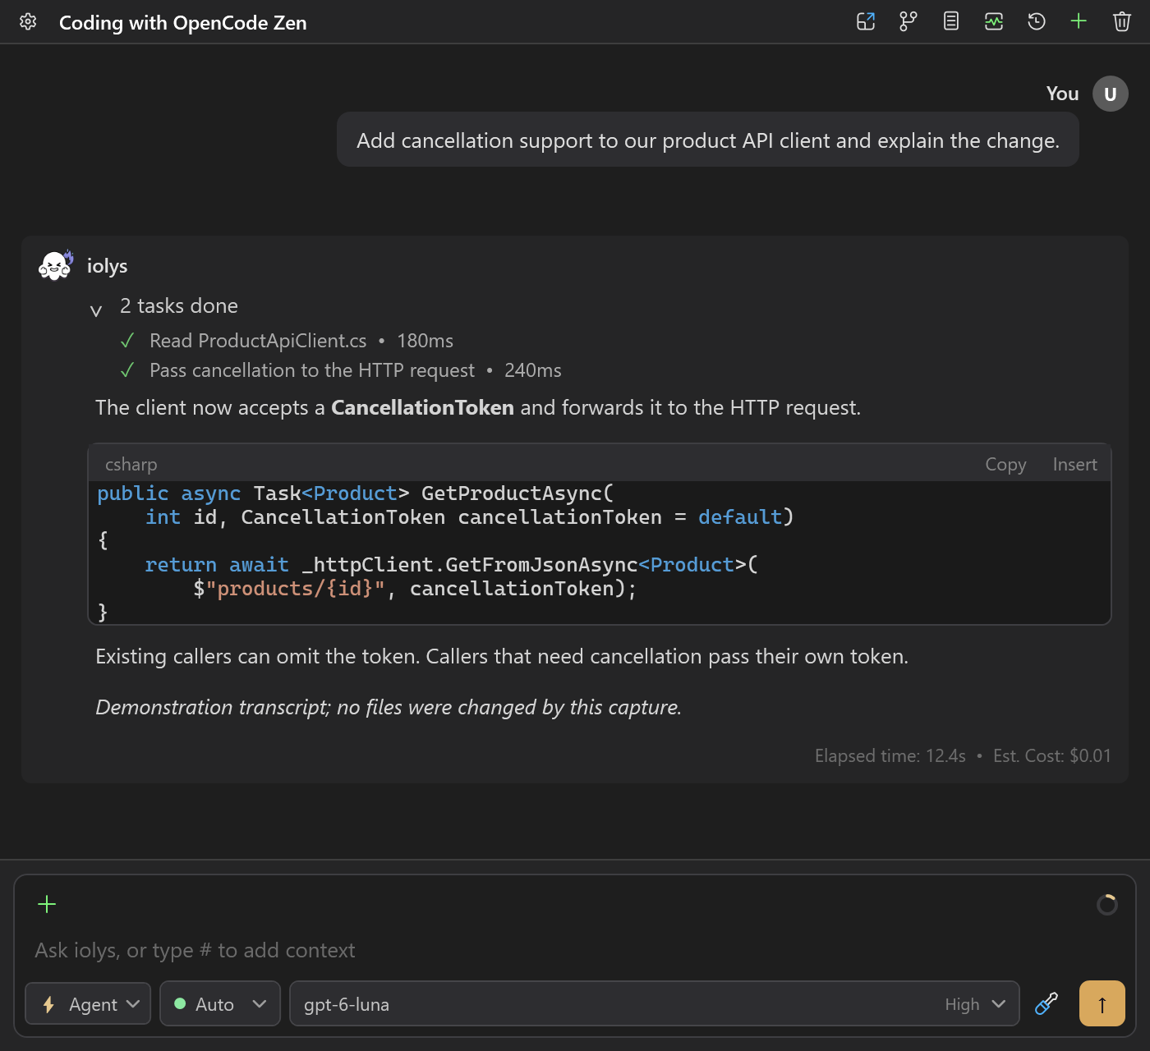
Task: Open the Agent mode dropdown
Action: [x=88, y=1003]
